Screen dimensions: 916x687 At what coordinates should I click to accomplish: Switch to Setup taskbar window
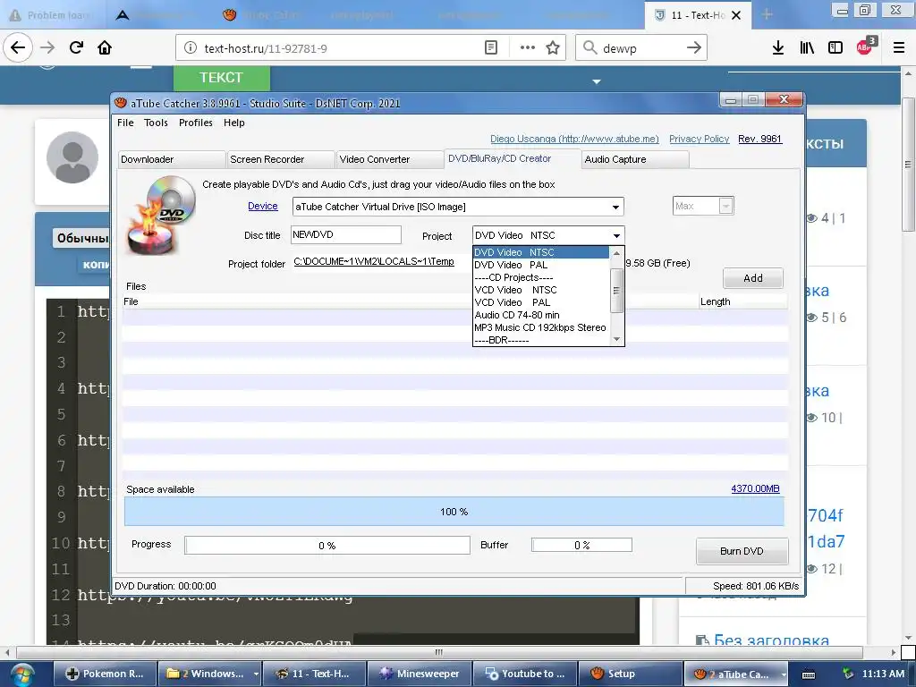[630, 674]
